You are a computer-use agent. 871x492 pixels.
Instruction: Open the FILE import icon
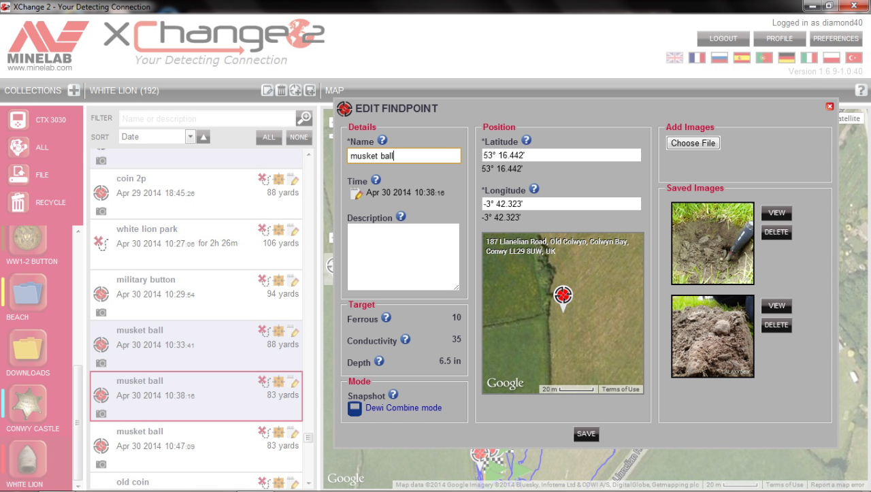pos(18,175)
